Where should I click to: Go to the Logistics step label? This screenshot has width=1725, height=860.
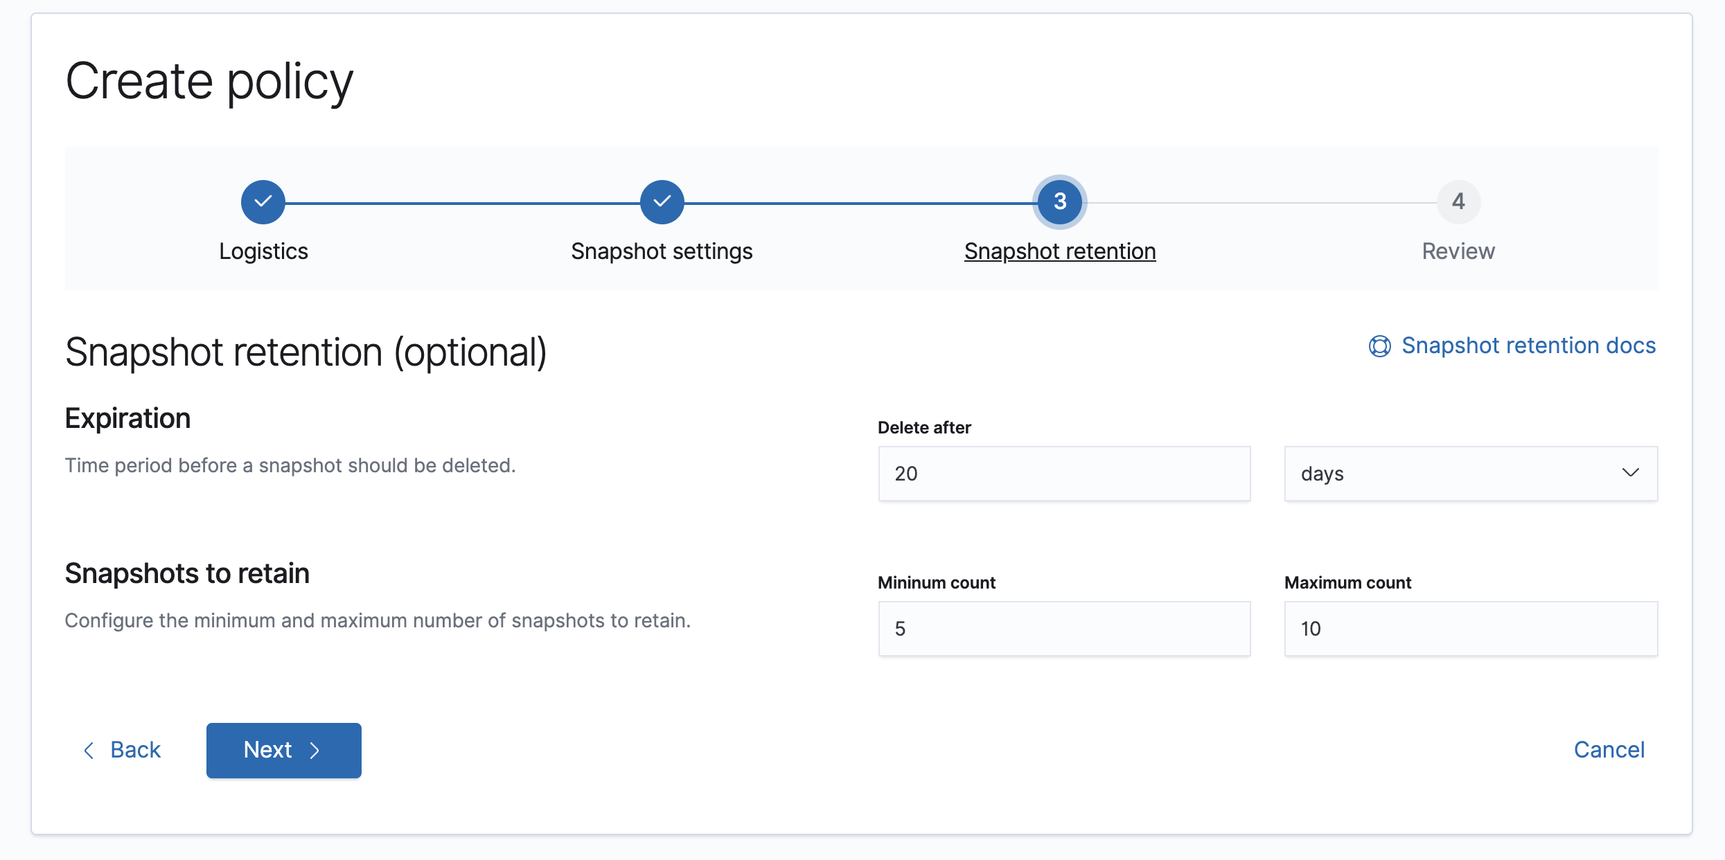pyautogui.click(x=263, y=251)
